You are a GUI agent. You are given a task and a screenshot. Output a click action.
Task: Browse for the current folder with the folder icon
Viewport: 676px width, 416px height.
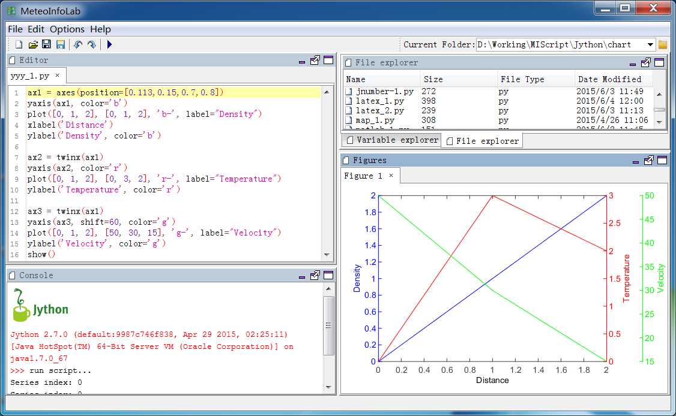(663, 44)
